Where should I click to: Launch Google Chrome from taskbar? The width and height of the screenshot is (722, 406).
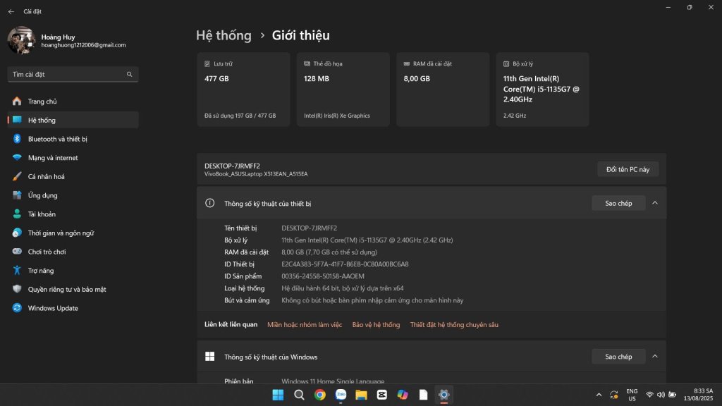320,395
